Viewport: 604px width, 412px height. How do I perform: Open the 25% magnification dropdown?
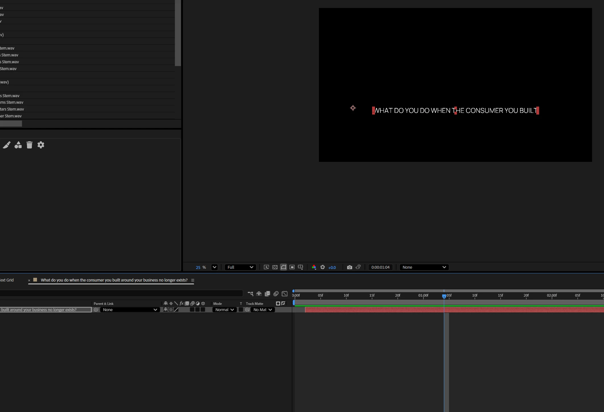(x=215, y=267)
